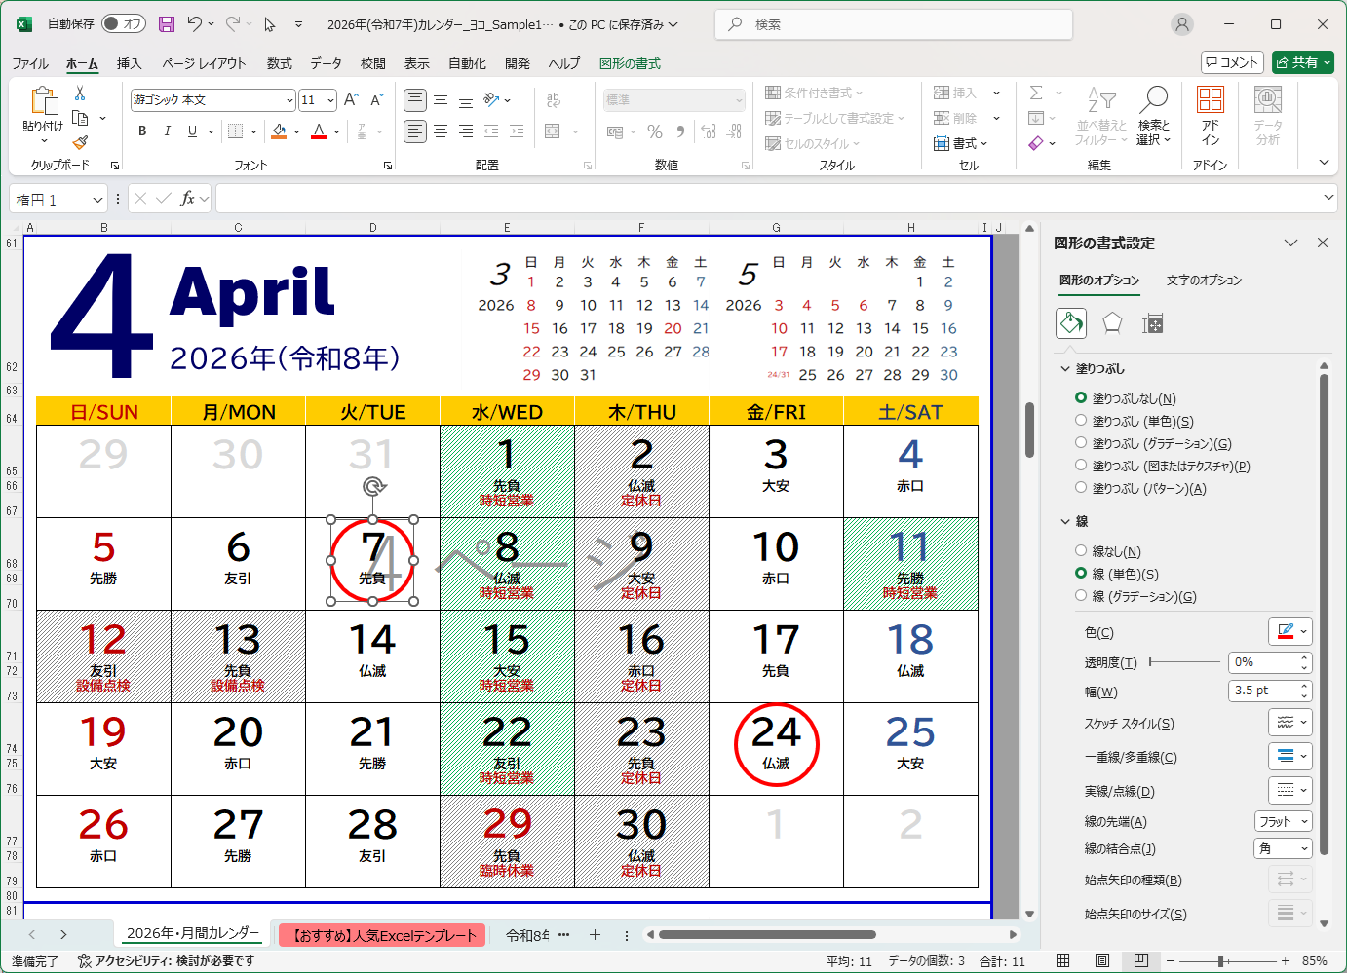Switch to Page Break Preview in status bar
Image resolution: width=1347 pixels, height=973 pixels.
[1140, 961]
